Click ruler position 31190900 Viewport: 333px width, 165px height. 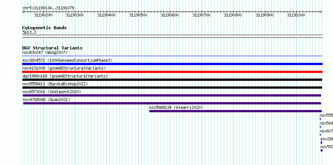coord(265,15)
